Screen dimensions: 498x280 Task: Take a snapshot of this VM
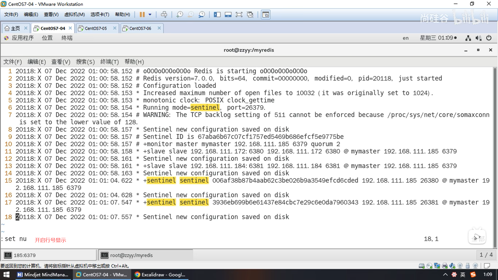179,15
